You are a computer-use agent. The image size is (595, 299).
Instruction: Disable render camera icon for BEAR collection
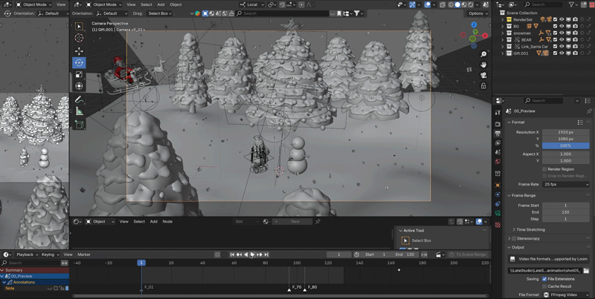click(576, 40)
